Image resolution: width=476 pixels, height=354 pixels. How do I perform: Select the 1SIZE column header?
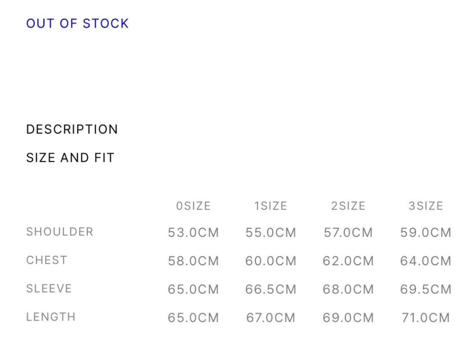[x=270, y=206]
